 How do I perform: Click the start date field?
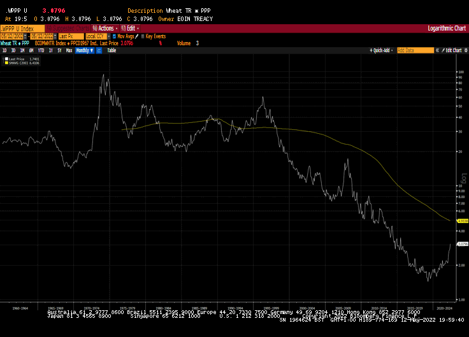(11, 36)
